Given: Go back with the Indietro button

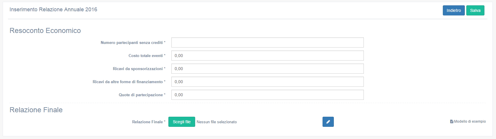Looking at the screenshot, I should click(x=454, y=10).
